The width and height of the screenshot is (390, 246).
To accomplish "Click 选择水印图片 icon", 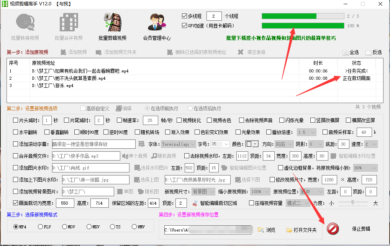I will (137, 168).
